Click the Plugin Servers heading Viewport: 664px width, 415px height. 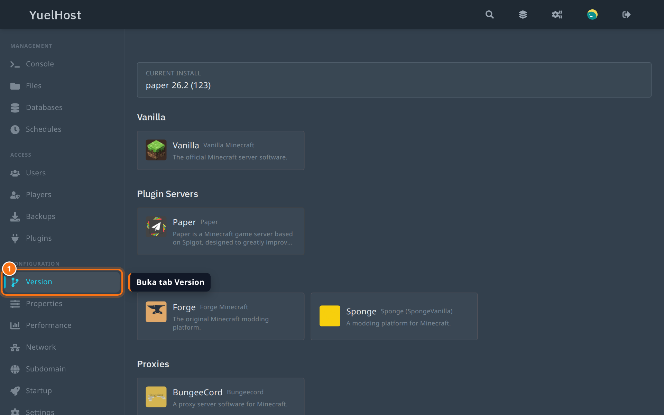[167, 194]
